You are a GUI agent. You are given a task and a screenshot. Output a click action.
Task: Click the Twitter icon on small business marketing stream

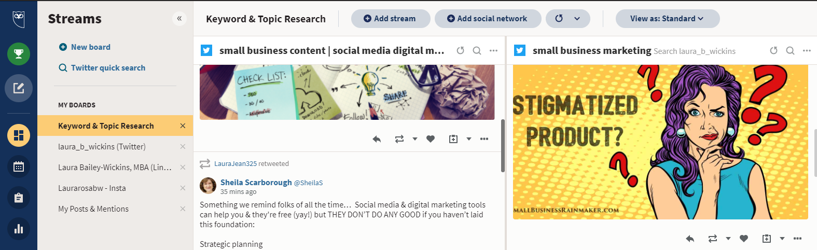tap(520, 50)
